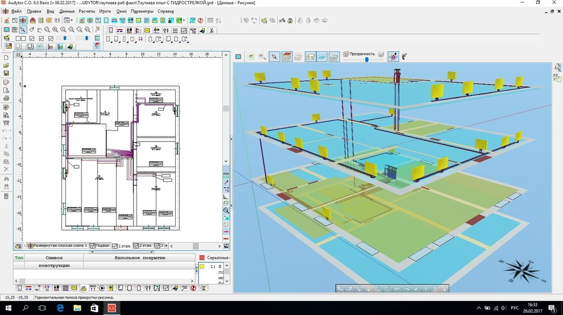Select the cursor tool in the drawing toolbar
Image resolution: width=563 pixels, height=315 pixels.
[x=23, y=30]
